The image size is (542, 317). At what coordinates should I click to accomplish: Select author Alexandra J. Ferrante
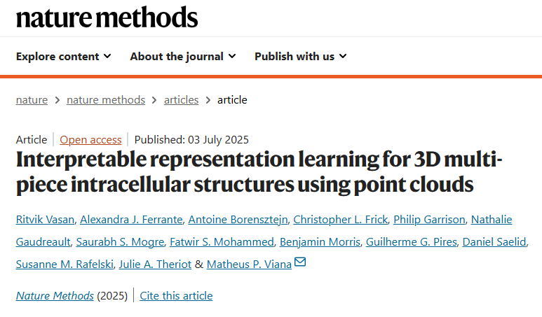(131, 220)
